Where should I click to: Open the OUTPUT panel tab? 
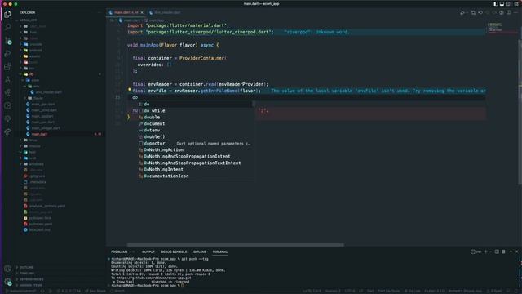[148, 252]
